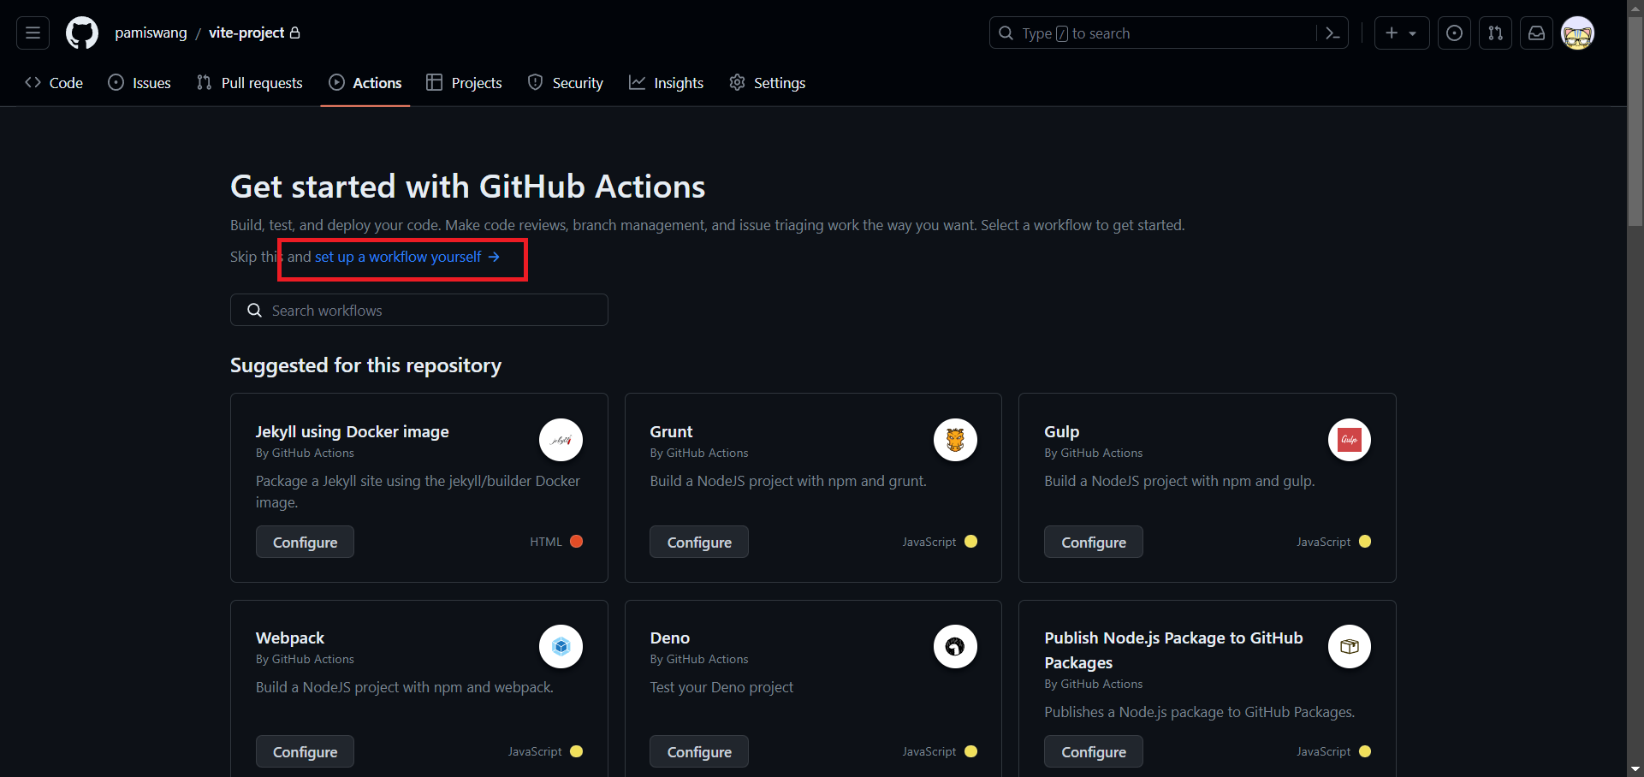Click Get started with GitHub Actions heading
Screen dimensions: 1644x777
(467, 187)
